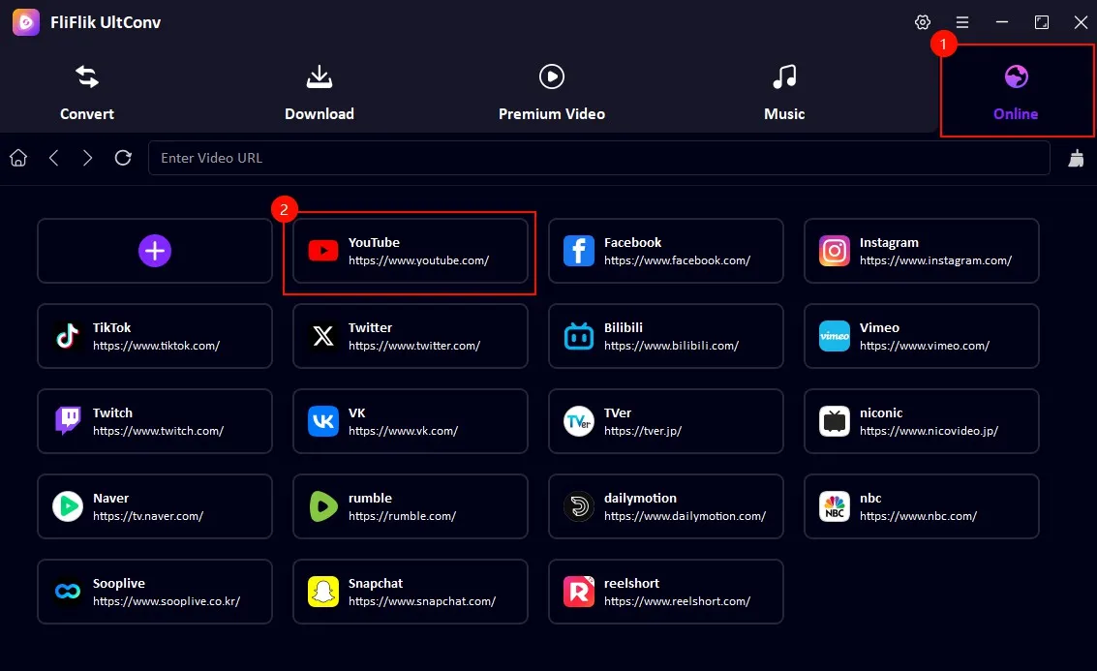1097x671 pixels.
Task: Switch to the Music tab
Action: click(784, 90)
